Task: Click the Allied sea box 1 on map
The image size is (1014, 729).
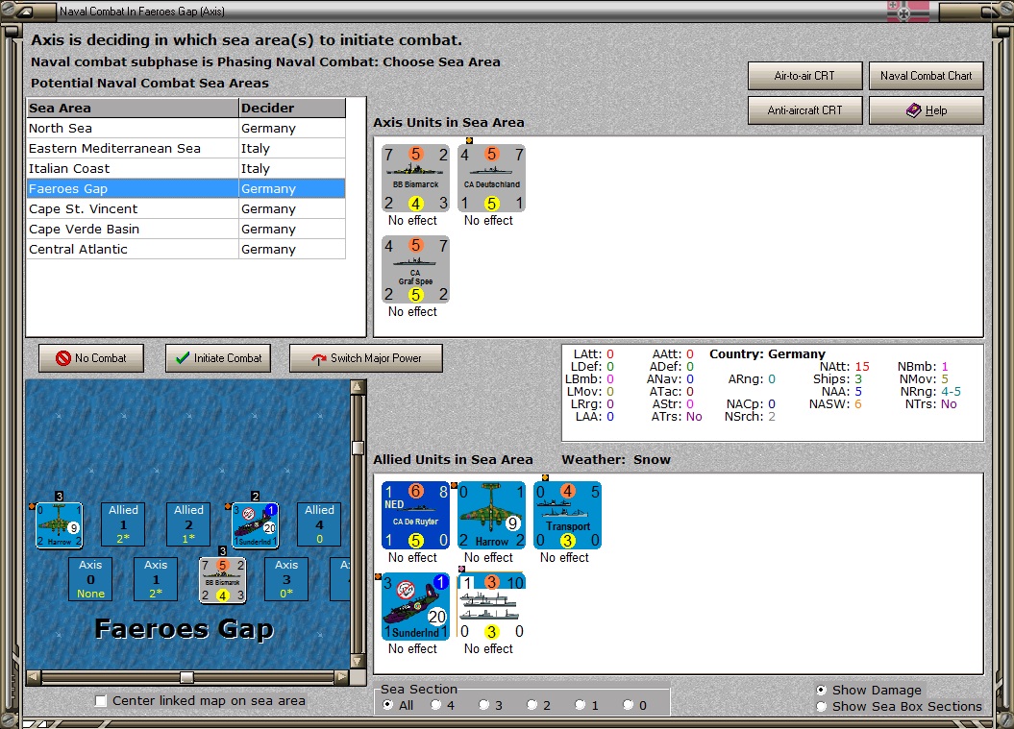Action: 123,524
